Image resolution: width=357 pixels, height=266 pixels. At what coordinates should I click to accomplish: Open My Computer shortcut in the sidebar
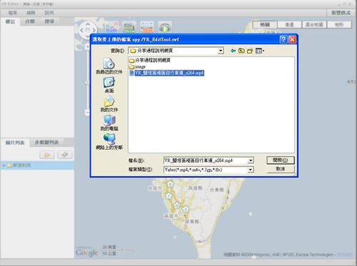[109, 123]
